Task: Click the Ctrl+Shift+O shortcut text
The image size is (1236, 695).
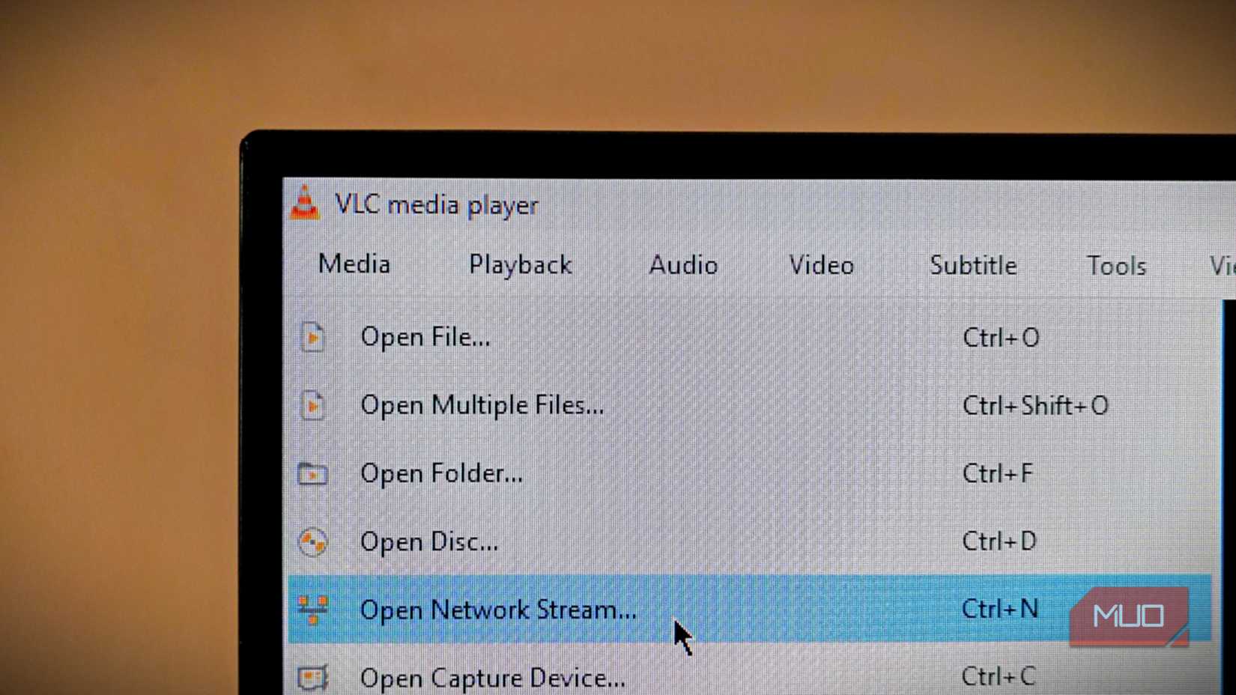Action: pyautogui.click(x=1035, y=406)
